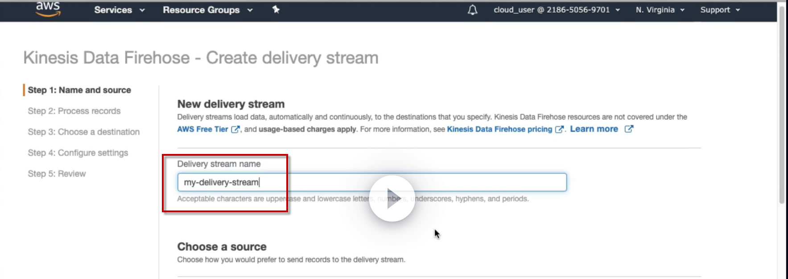The height and width of the screenshot is (279, 788).
Task: Open the Kinesis Data Firehose pricing link
Action: pyautogui.click(x=499, y=129)
